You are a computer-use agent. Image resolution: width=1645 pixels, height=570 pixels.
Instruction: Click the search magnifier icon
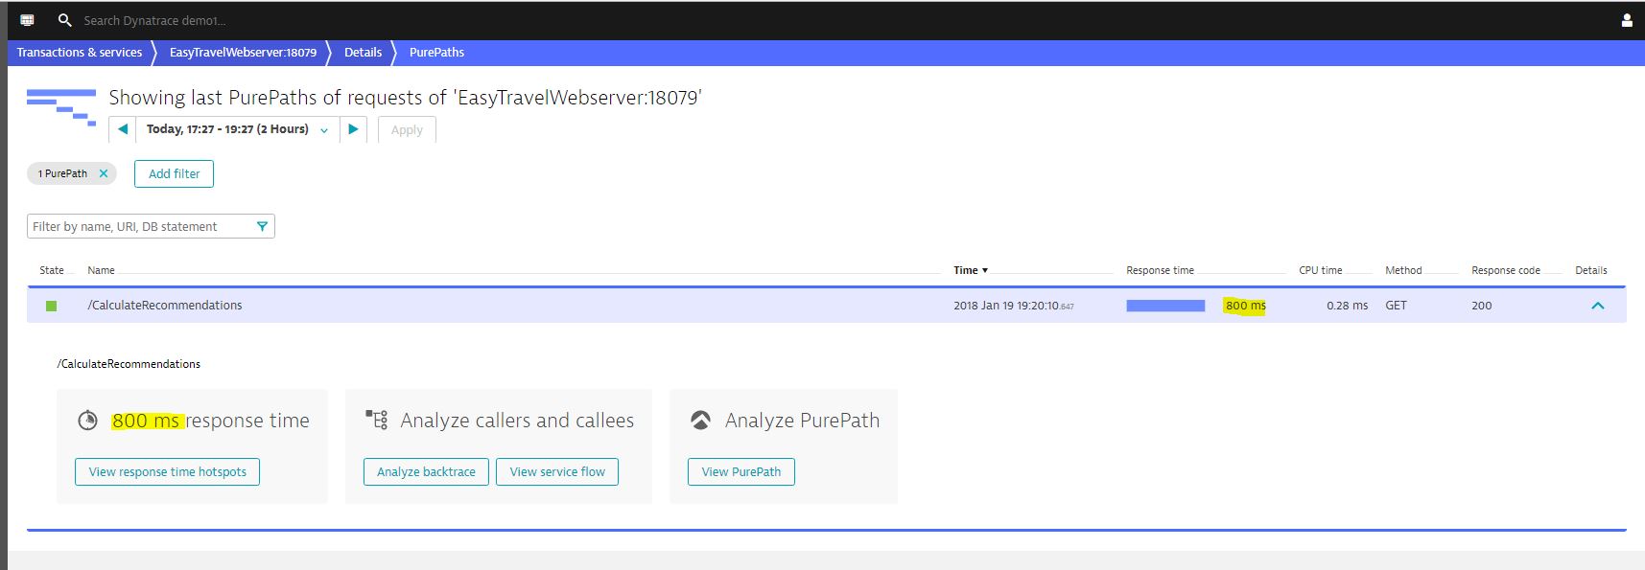point(64,20)
